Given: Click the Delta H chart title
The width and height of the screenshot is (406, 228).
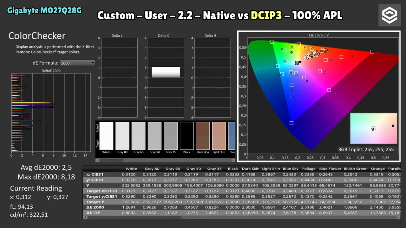Looking at the screenshot, I should (x=210, y=35).
